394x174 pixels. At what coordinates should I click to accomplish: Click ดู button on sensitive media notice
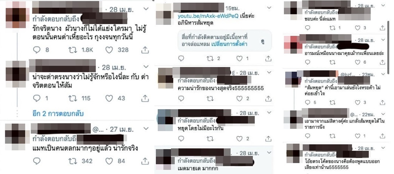point(263,42)
